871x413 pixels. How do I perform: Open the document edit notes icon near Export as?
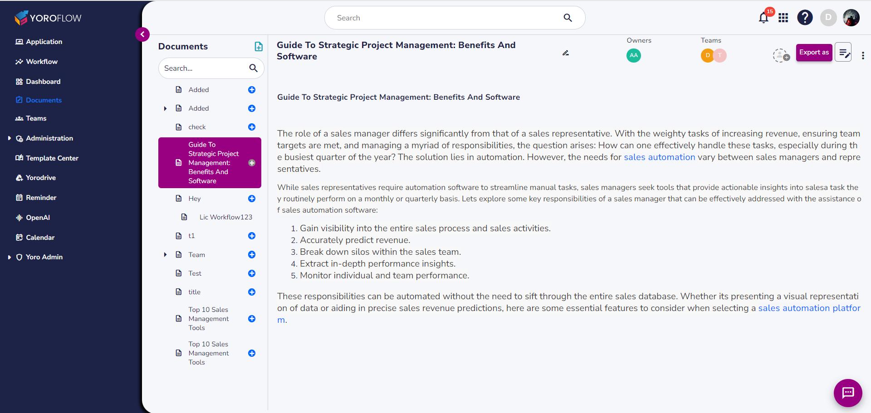843,53
